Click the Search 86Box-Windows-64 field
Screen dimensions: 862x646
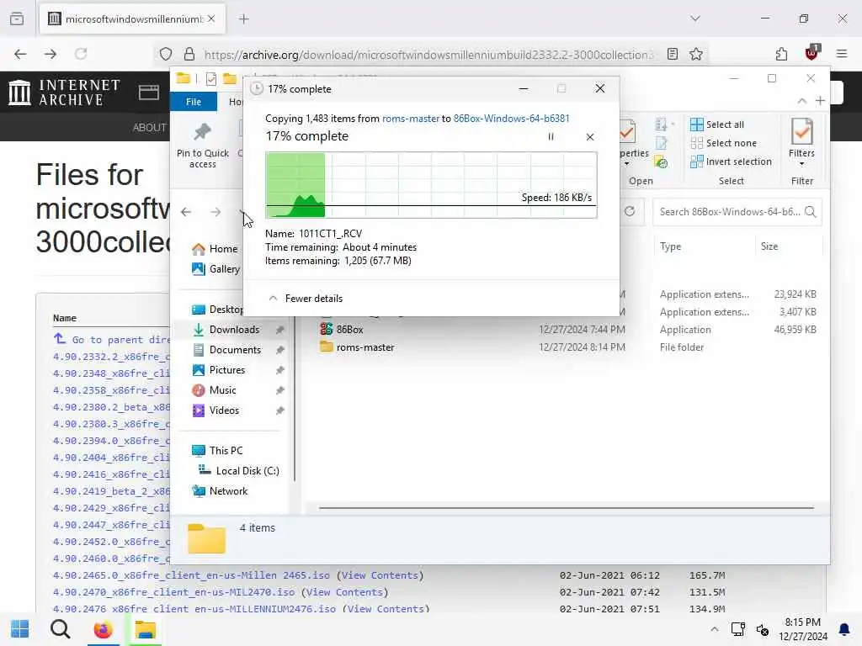[737, 212]
